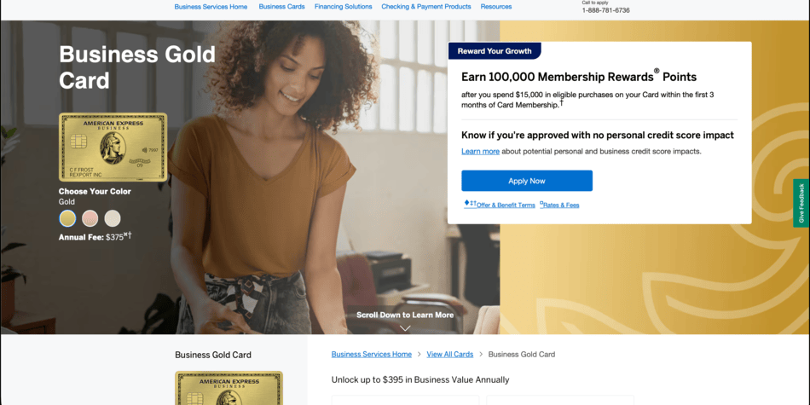
Task: Open Business Services Home menu item
Action: pyautogui.click(x=211, y=7)
